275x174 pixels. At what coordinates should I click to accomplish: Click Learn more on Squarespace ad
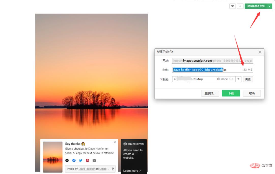[x=132, y=171]
